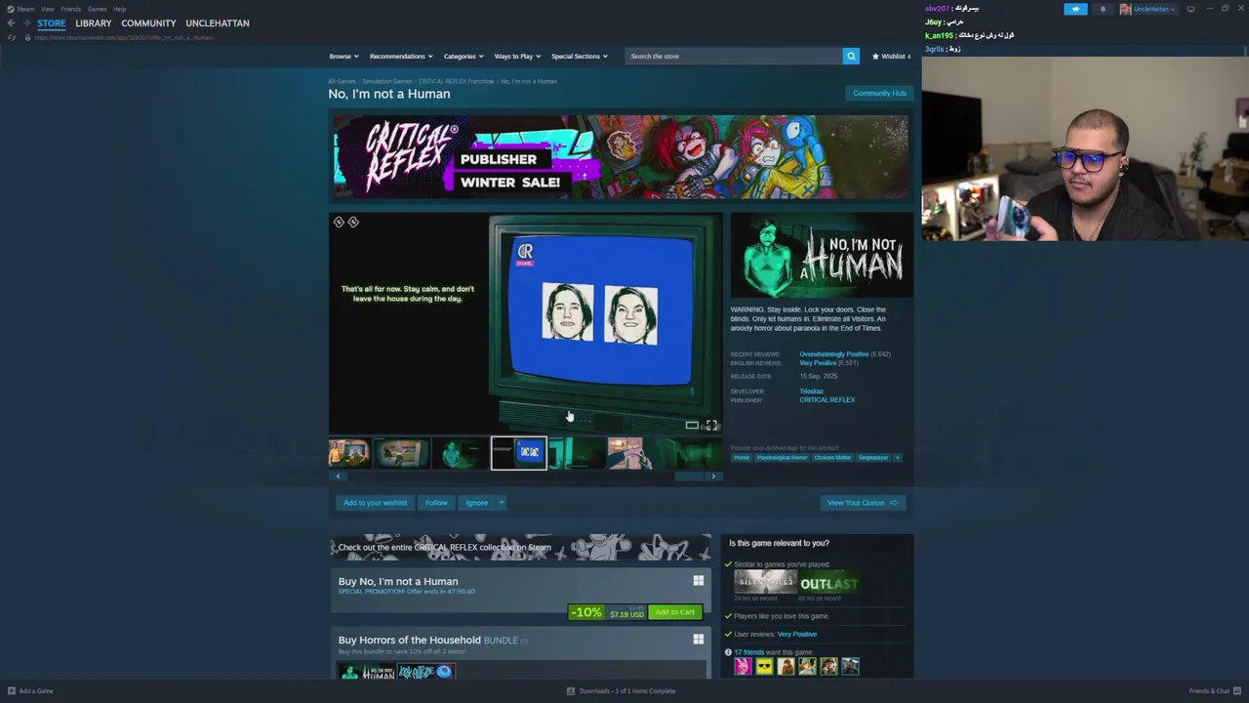Viewport: 1249px width, 703px height.
Task: Open the UNCLEHATTAN profile tab
Action: [218, 23]
